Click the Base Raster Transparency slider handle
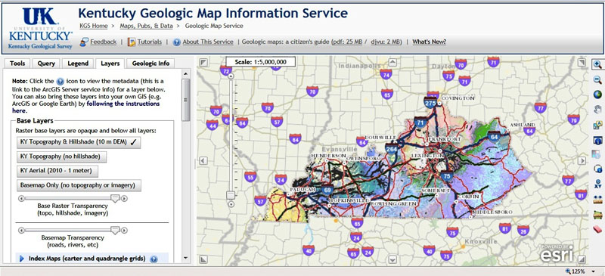605x276 pixels. point(115,198)
